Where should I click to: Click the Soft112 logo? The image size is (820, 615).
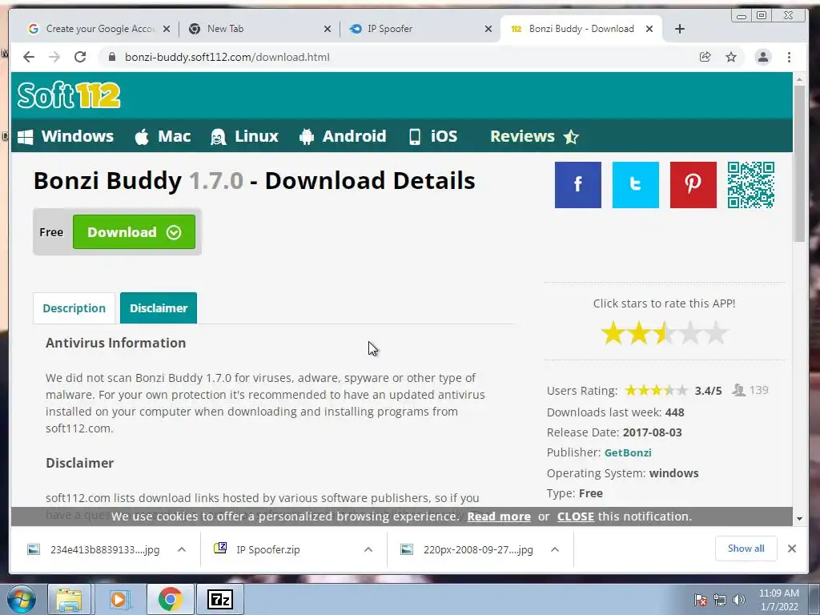69,95
